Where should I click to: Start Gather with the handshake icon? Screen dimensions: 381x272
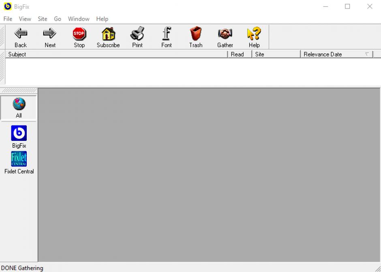[x=225, y=37]
